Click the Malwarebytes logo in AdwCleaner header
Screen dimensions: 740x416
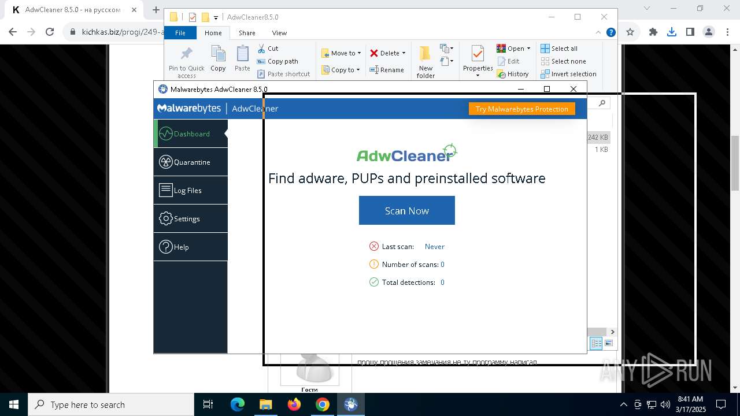pyautogui.click(x=189, y=108)
